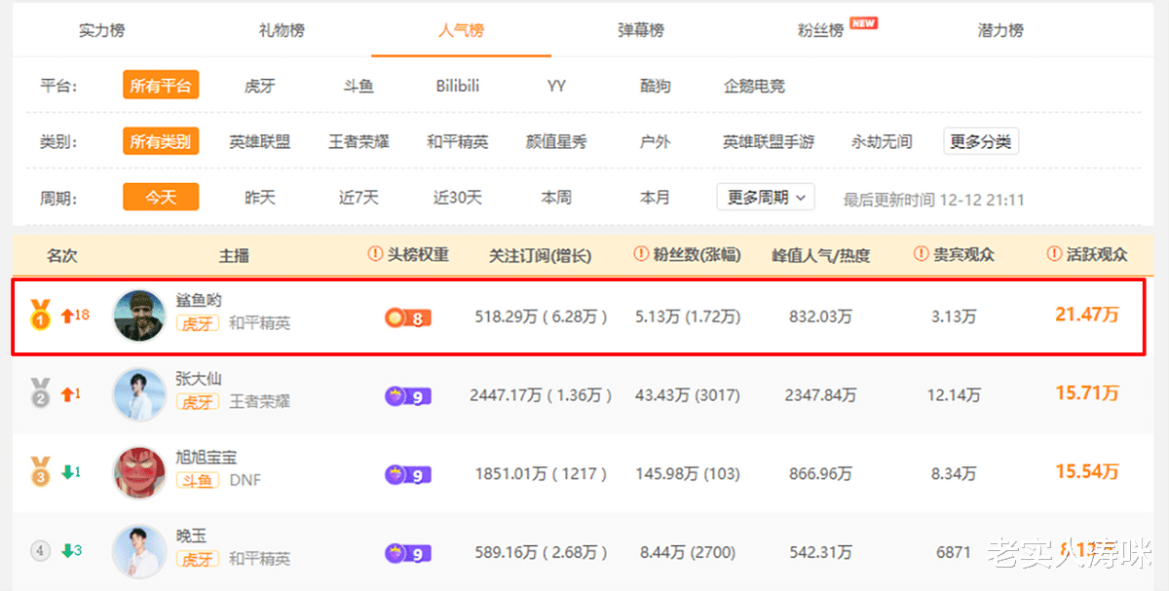Viewport: 1169px width, 591px height.
Task: Click the silver medal rank 2 icon
Action: [x=40, y=394]
